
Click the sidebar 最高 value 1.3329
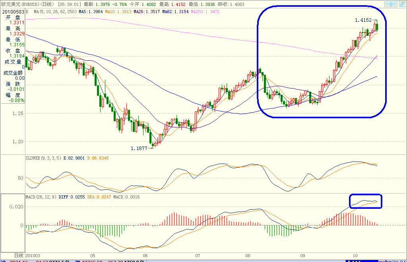[17, 34]
